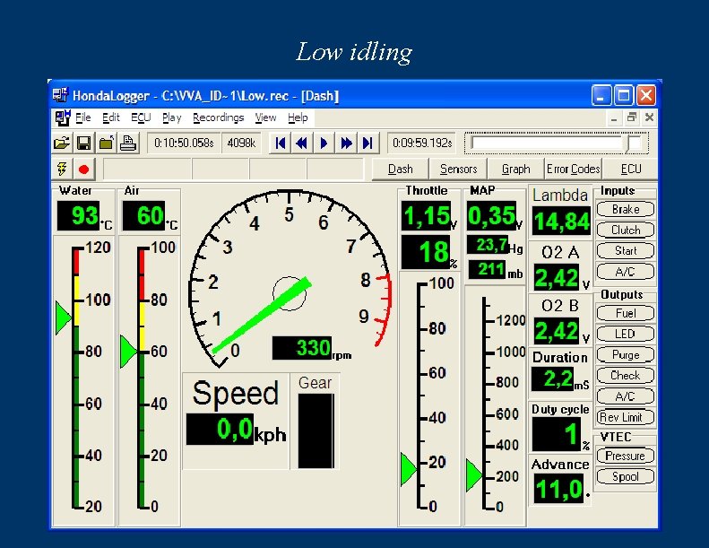
Task: Skip to end of recording
Action: [367, 144]
